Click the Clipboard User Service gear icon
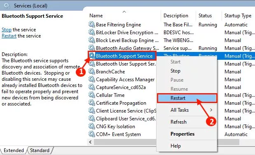 pyautogui.click(x=92, y=118)
